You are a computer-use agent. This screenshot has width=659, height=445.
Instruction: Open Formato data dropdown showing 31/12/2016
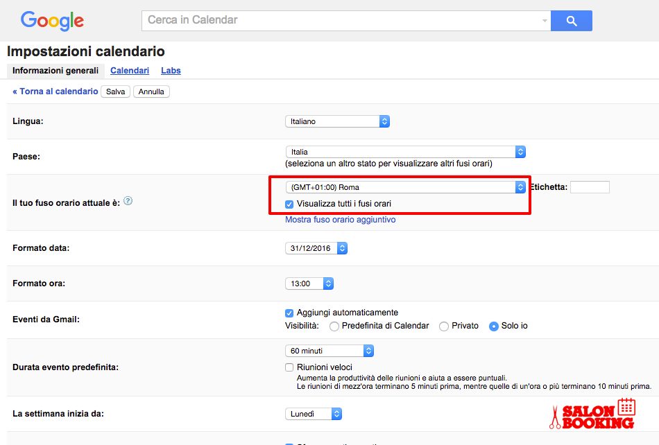tap(316, 248)
